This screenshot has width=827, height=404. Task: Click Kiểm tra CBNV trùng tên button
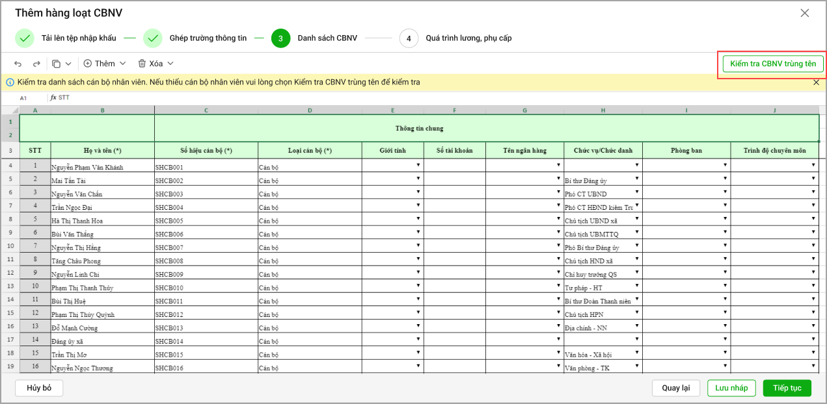click(772, 64)
